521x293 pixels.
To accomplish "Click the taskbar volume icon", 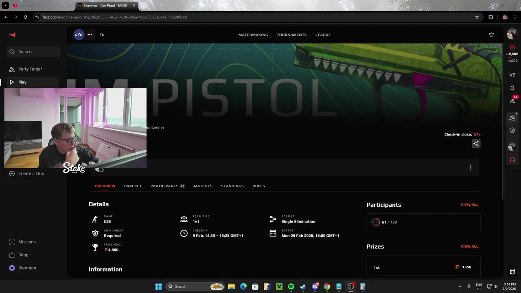I will [x=496, y=286].
